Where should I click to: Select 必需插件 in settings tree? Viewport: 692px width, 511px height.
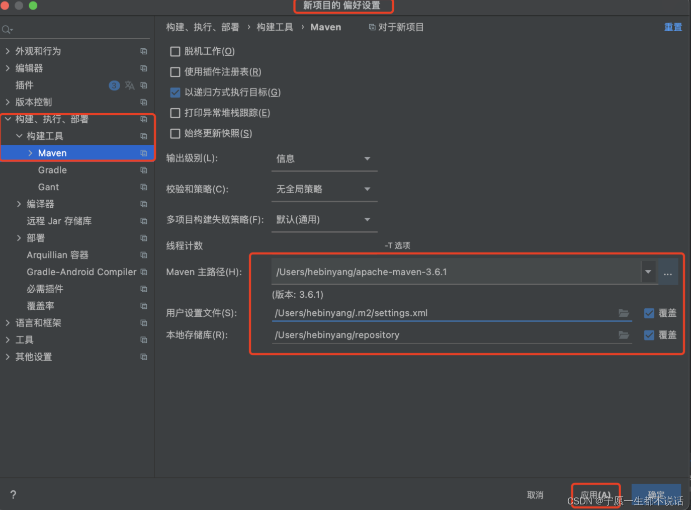point(45,289)
